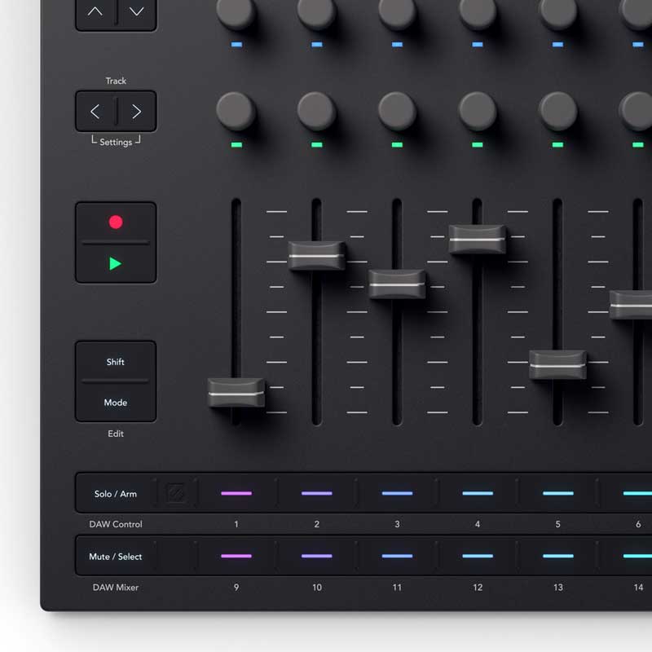Toggle Mute/Select pad for channel 13
The image size is (652, 652).
tap(558, 557)
